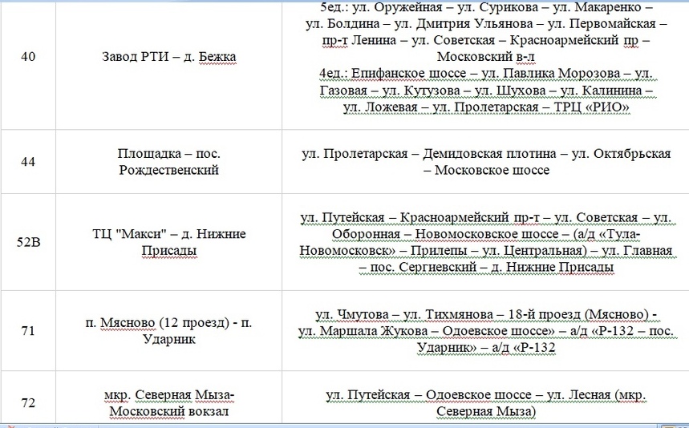Click route number 44 cell
Screen dimensions: 689x428
click(28, 162)
